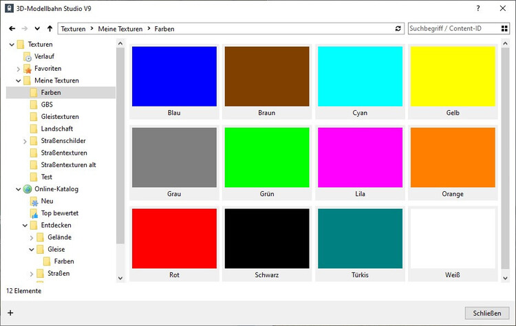Expand the Straßenschilder folder
516x326 pixels.
point(25,141)
